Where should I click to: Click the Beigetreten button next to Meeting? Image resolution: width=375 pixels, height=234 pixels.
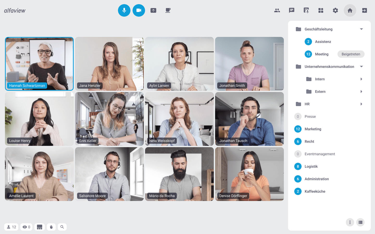click(x=351, y=54)
